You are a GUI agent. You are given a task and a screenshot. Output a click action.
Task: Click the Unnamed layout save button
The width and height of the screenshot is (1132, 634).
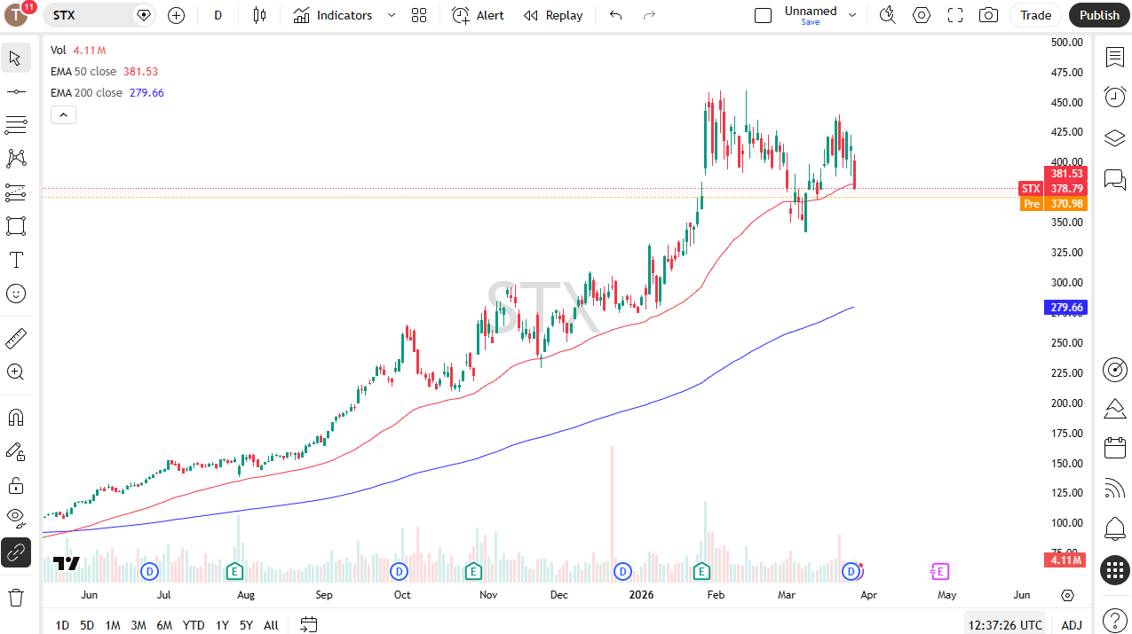pyautogui.click(x=811, y=15)
